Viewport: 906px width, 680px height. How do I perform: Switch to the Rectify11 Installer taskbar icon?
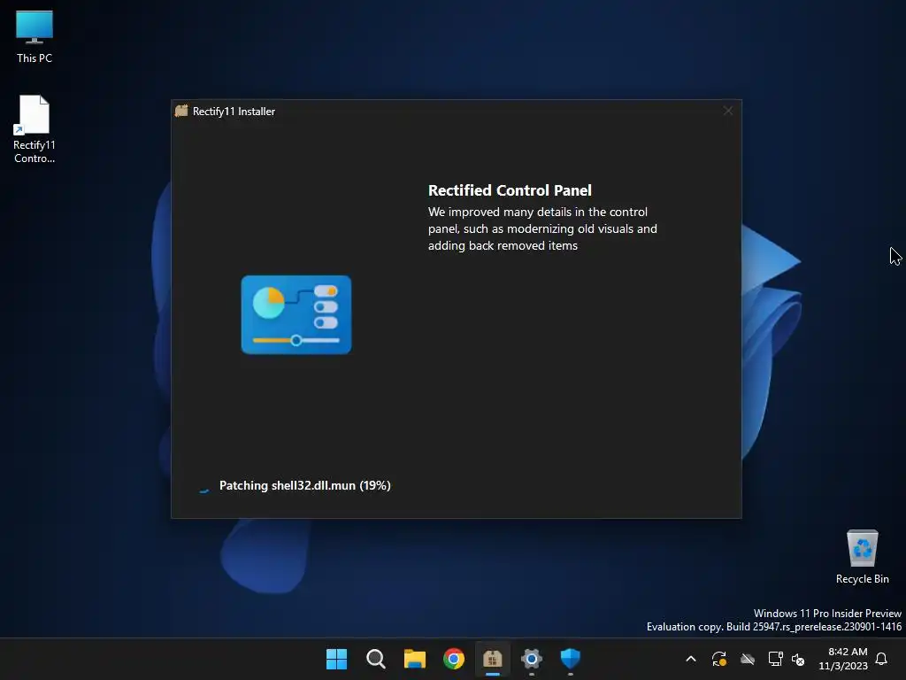click(492, 659)
